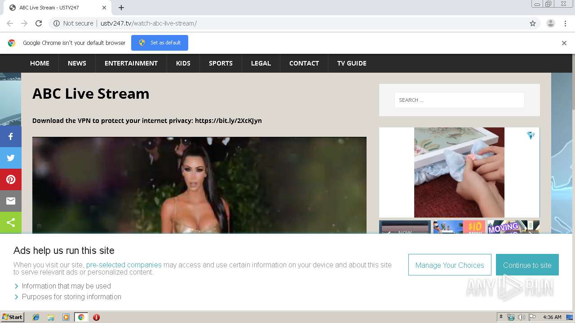
Task: Click the ad choices icon on advertisement
Action: pyautogui.click(x=531, y=135)
